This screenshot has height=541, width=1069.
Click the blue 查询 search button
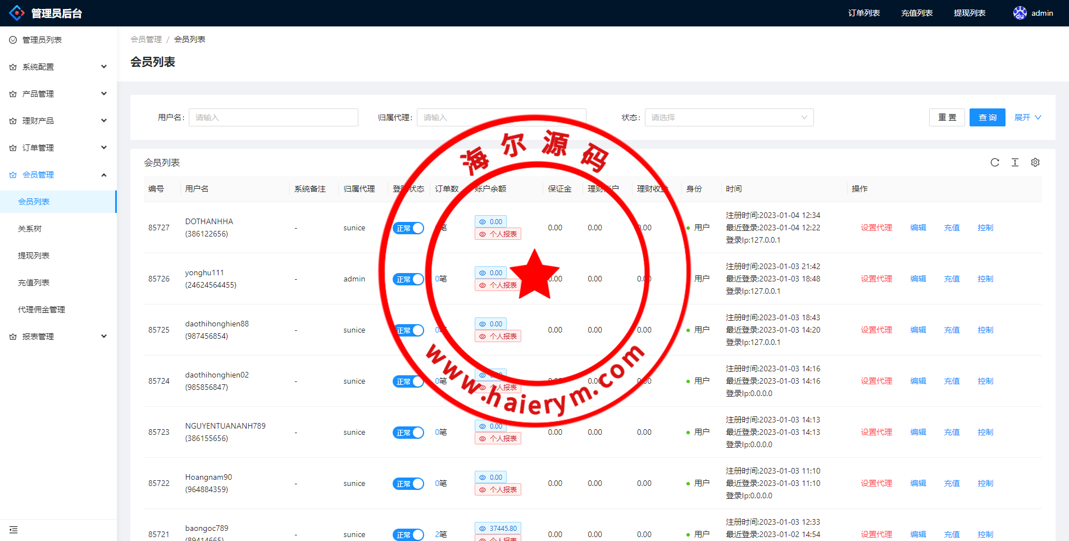pyautogui.click(x=987, y=117)
